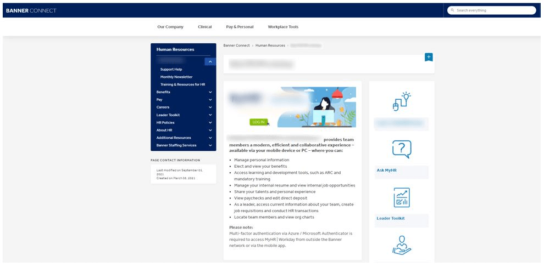544x267 pixels.
Task: Click the green LOG IN button
Action: point(258,122)
